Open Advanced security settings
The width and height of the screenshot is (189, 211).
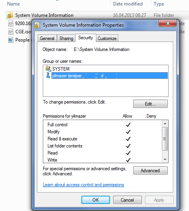coord(150,171)
